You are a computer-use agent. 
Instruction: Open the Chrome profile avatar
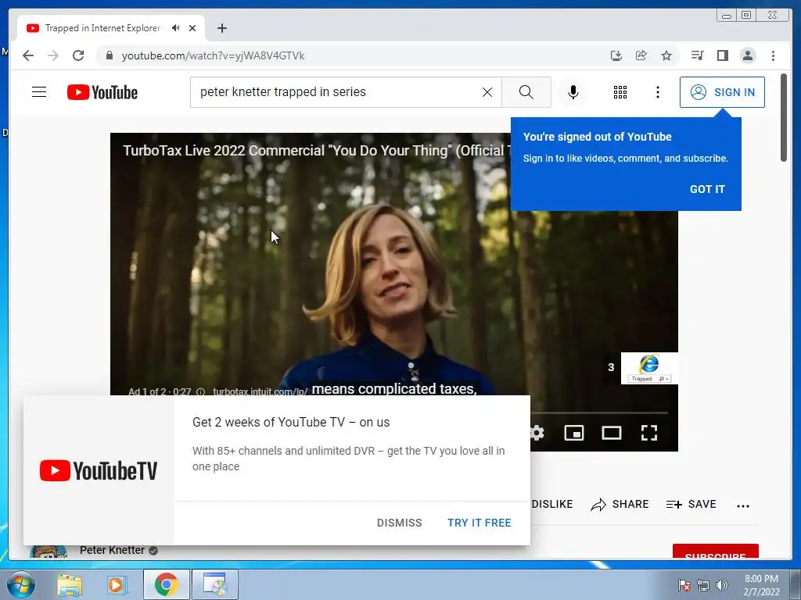[x=747, y=55]
